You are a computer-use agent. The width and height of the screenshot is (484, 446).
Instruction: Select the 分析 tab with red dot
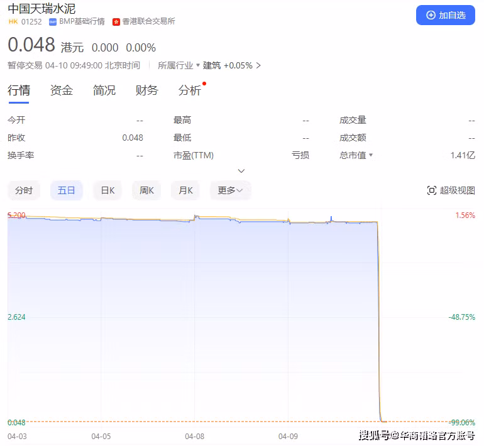pyautogui.click(x=190, y=90)
